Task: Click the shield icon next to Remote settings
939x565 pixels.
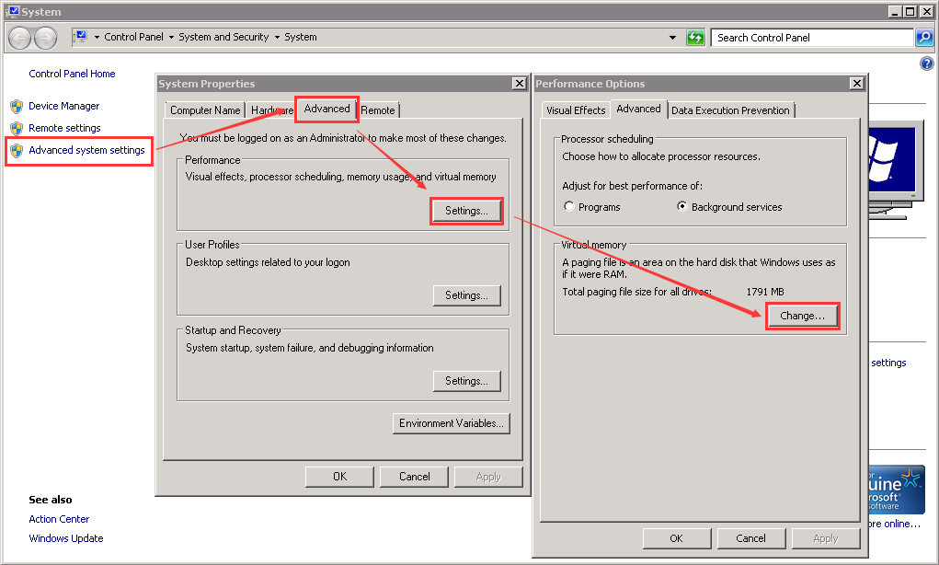Action: click(x=16, y=128)
